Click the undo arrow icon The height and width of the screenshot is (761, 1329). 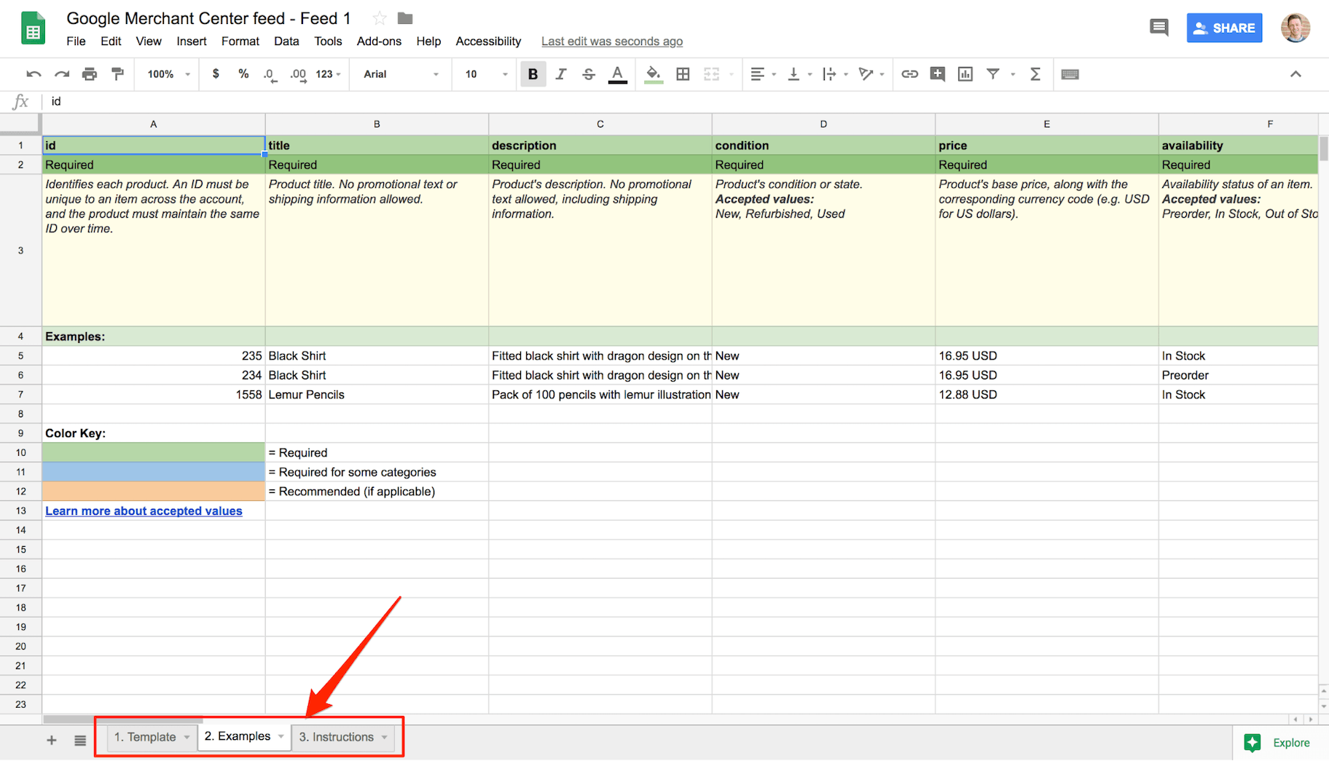point(34,74)
